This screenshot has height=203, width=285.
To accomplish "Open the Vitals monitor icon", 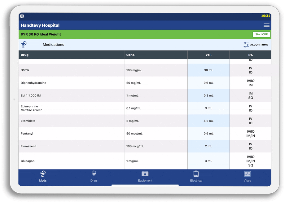I will [x=247, y=174].
